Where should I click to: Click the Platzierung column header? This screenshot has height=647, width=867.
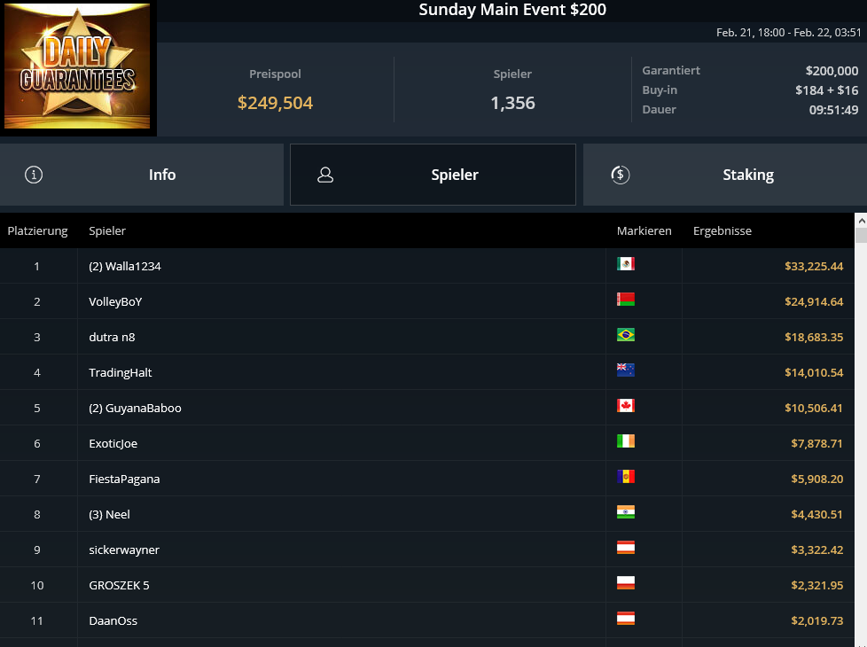pos(37,230)
